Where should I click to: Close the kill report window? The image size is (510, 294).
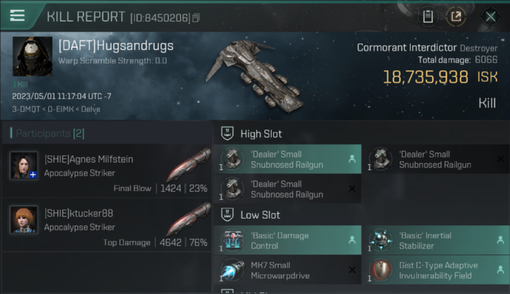(490, 16)
